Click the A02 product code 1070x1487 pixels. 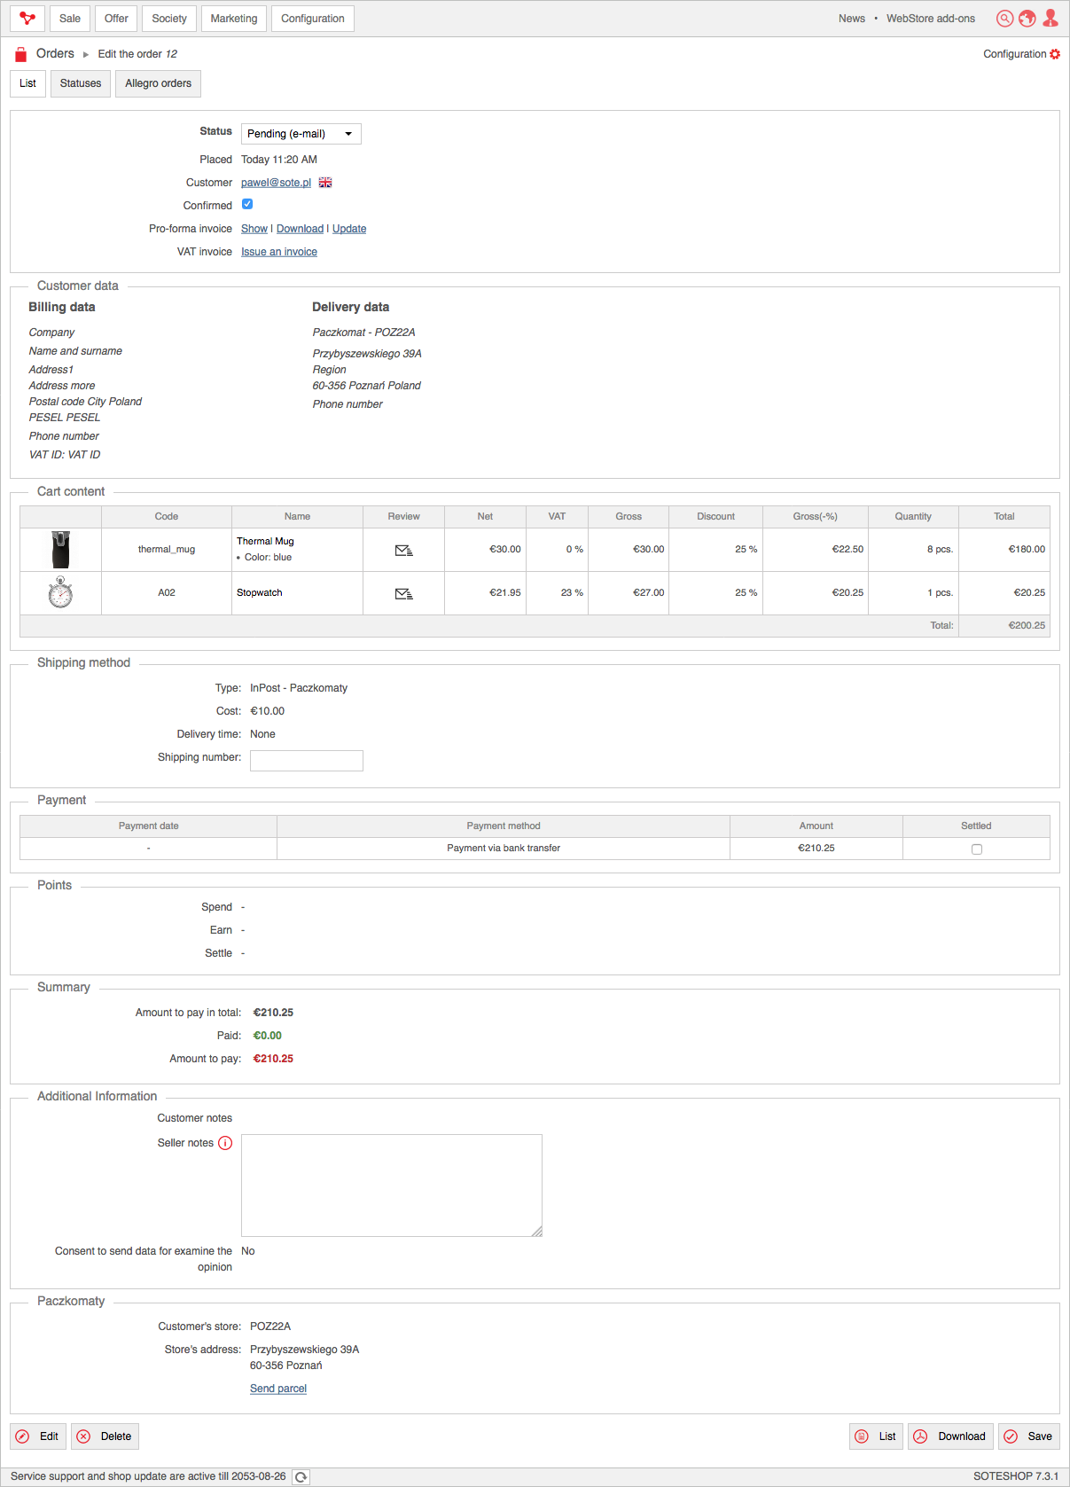pos(167,593)
